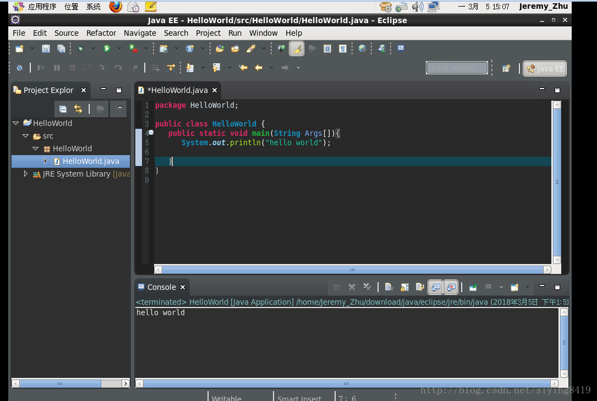The image size is (597, 401).
Task: Open the Refactor menu
Action: point(101,33)
